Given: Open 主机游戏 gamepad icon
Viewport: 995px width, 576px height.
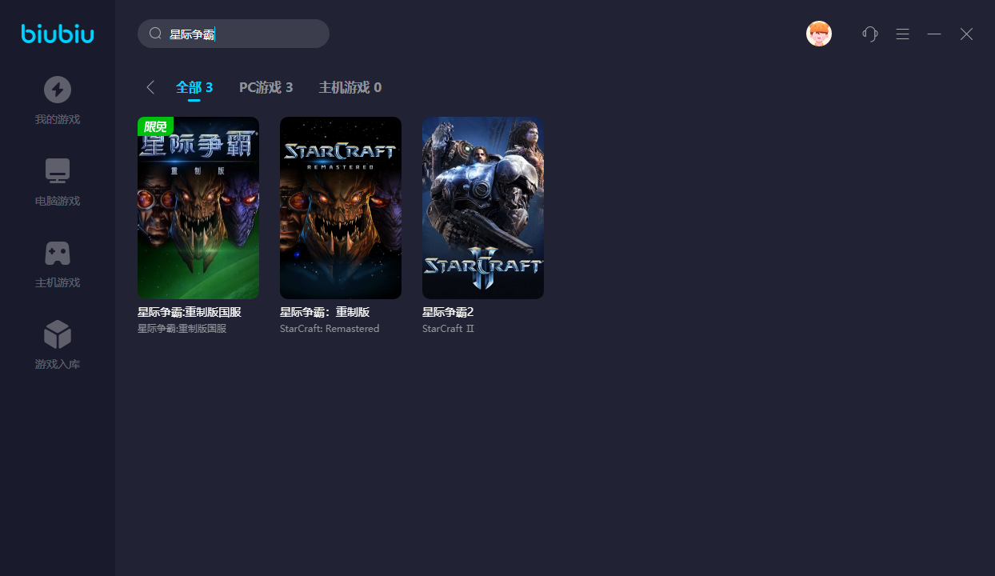Looking at the screenshot, I should 58,253.
